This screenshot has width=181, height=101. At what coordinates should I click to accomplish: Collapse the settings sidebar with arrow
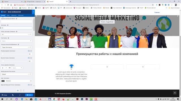point(33,12)
